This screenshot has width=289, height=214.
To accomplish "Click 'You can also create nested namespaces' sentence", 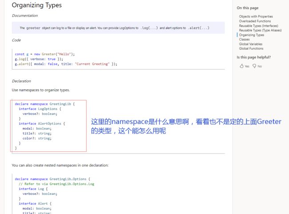I will [60, 165].
